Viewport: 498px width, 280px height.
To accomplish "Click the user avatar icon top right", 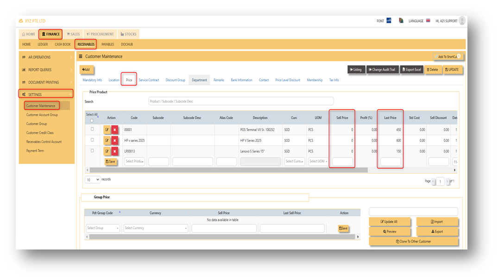I will click(462, 21).
